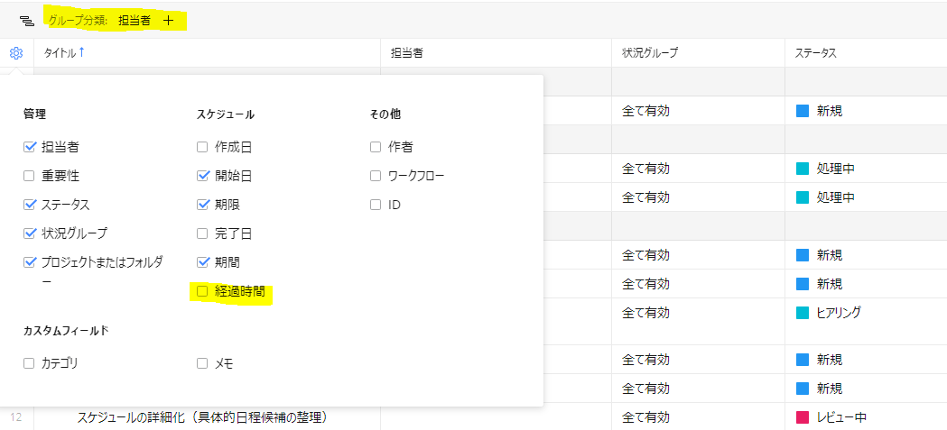947x430 pixels.
Task: Enable the 経過時間 checkbox
Action: (x=202, y=291)
